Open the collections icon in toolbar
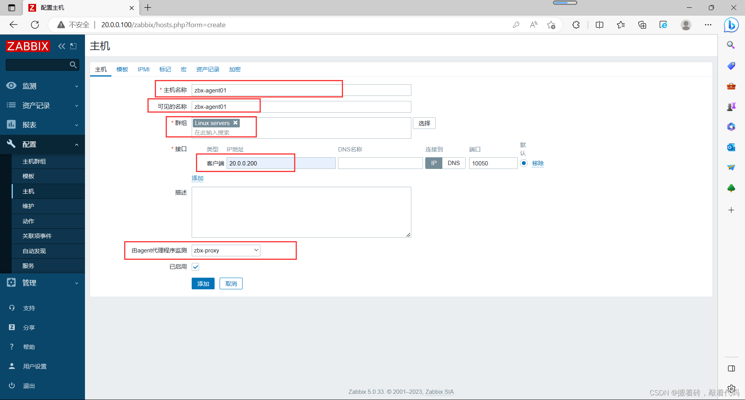 click(642, 25)
